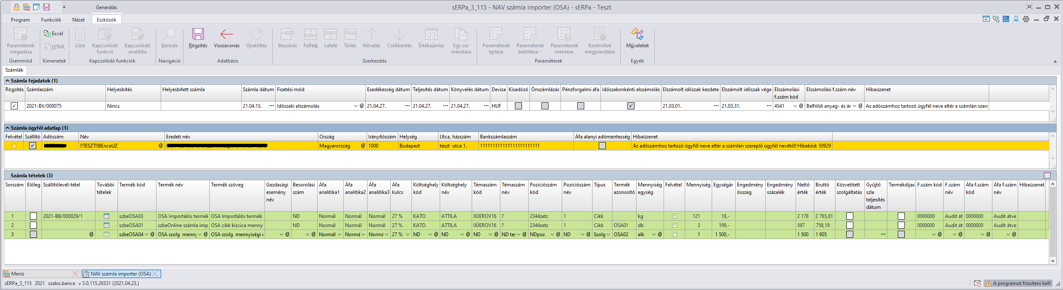
Task: Toggle the Kisadózó checkbox in invoice header
Action: [518, 106]
